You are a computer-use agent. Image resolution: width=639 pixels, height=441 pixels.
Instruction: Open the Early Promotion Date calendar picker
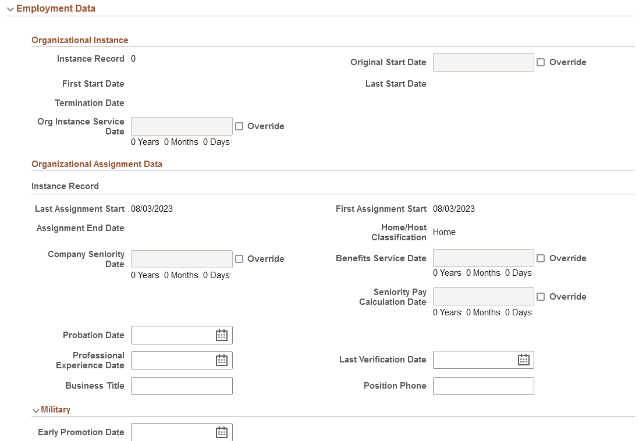pyautogui.click(x=221, y=432)
